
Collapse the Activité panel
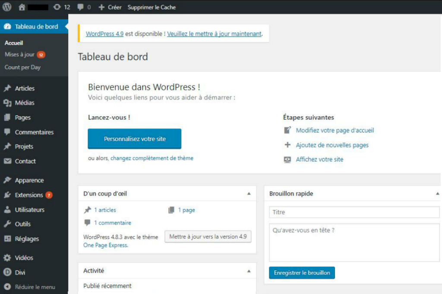coord(249,271)
